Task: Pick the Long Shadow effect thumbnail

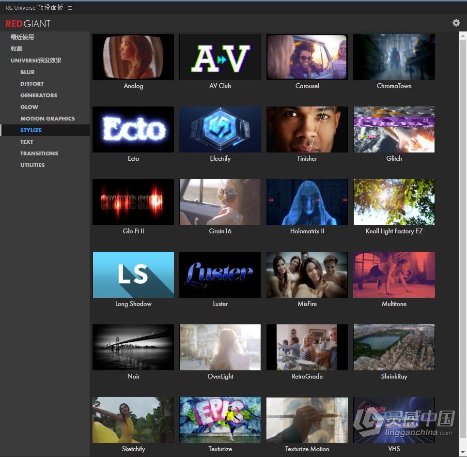Action: click(x=133, y=274)
